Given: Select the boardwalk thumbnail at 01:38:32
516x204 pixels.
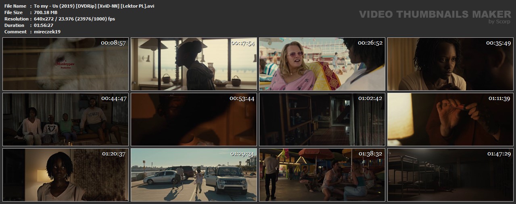Looking at the screenshot, I should coord(322,175).
